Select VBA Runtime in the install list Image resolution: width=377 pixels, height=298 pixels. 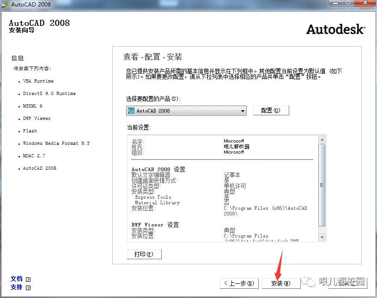(38, 81)
